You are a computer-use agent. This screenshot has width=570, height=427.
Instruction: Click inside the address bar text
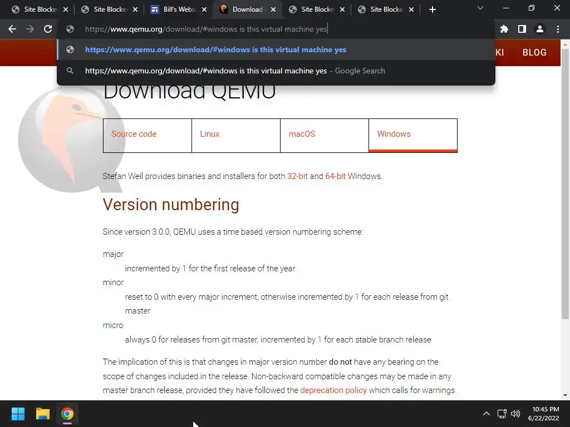206,29
